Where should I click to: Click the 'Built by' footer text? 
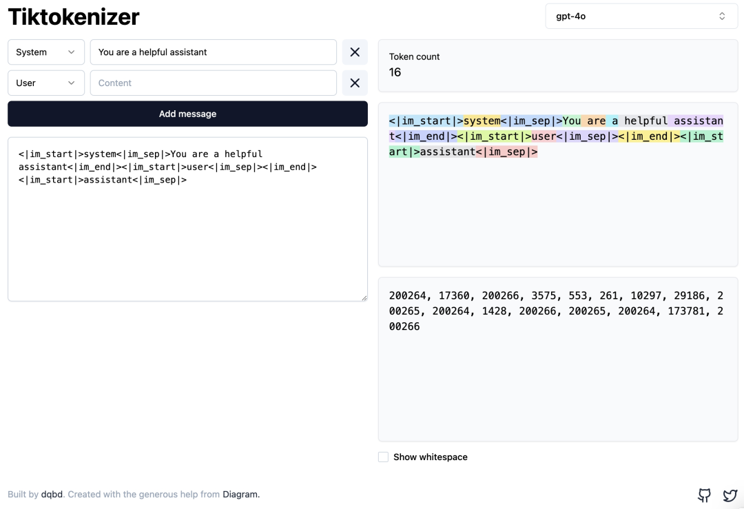tap(23, 495)
